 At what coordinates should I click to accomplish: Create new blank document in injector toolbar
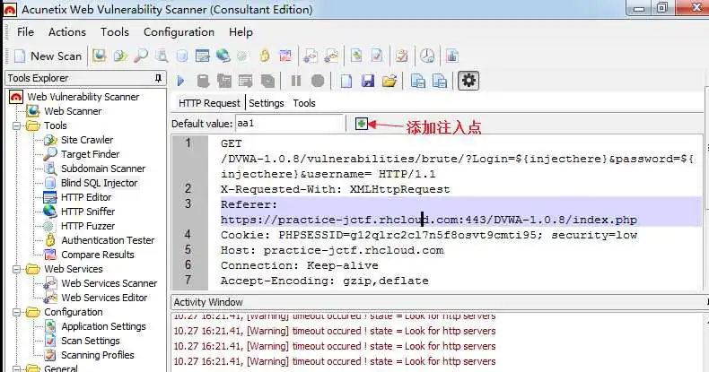[346, 81]
